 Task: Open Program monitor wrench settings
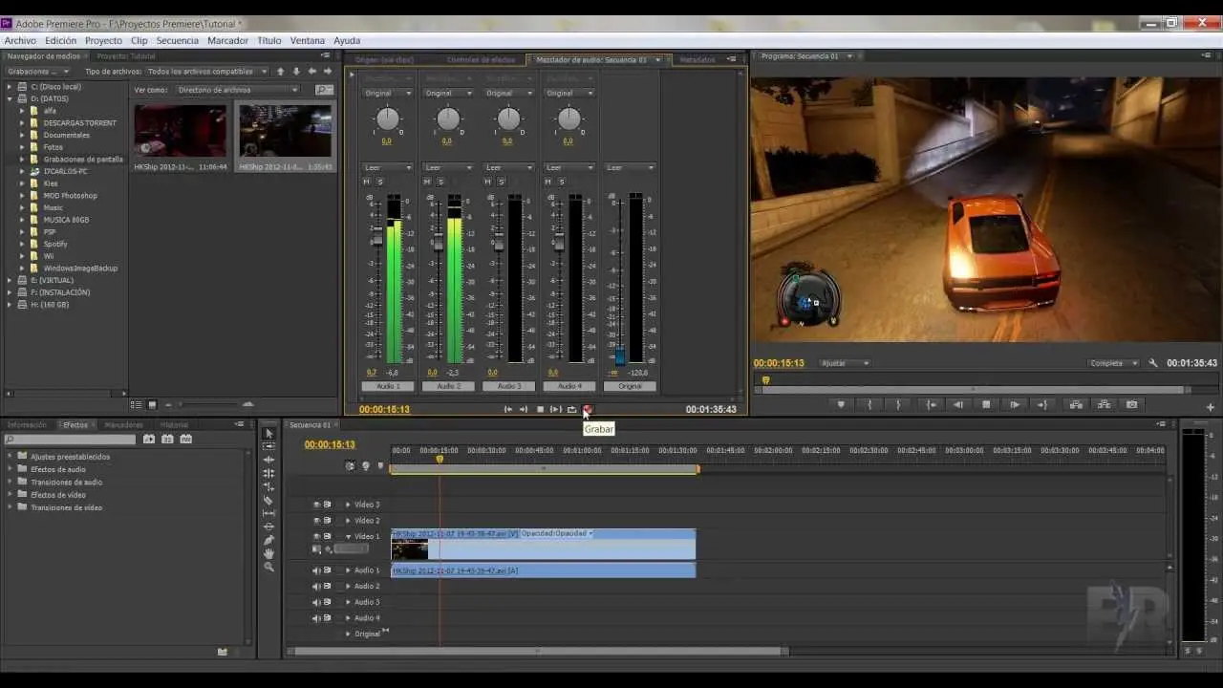1153,363
